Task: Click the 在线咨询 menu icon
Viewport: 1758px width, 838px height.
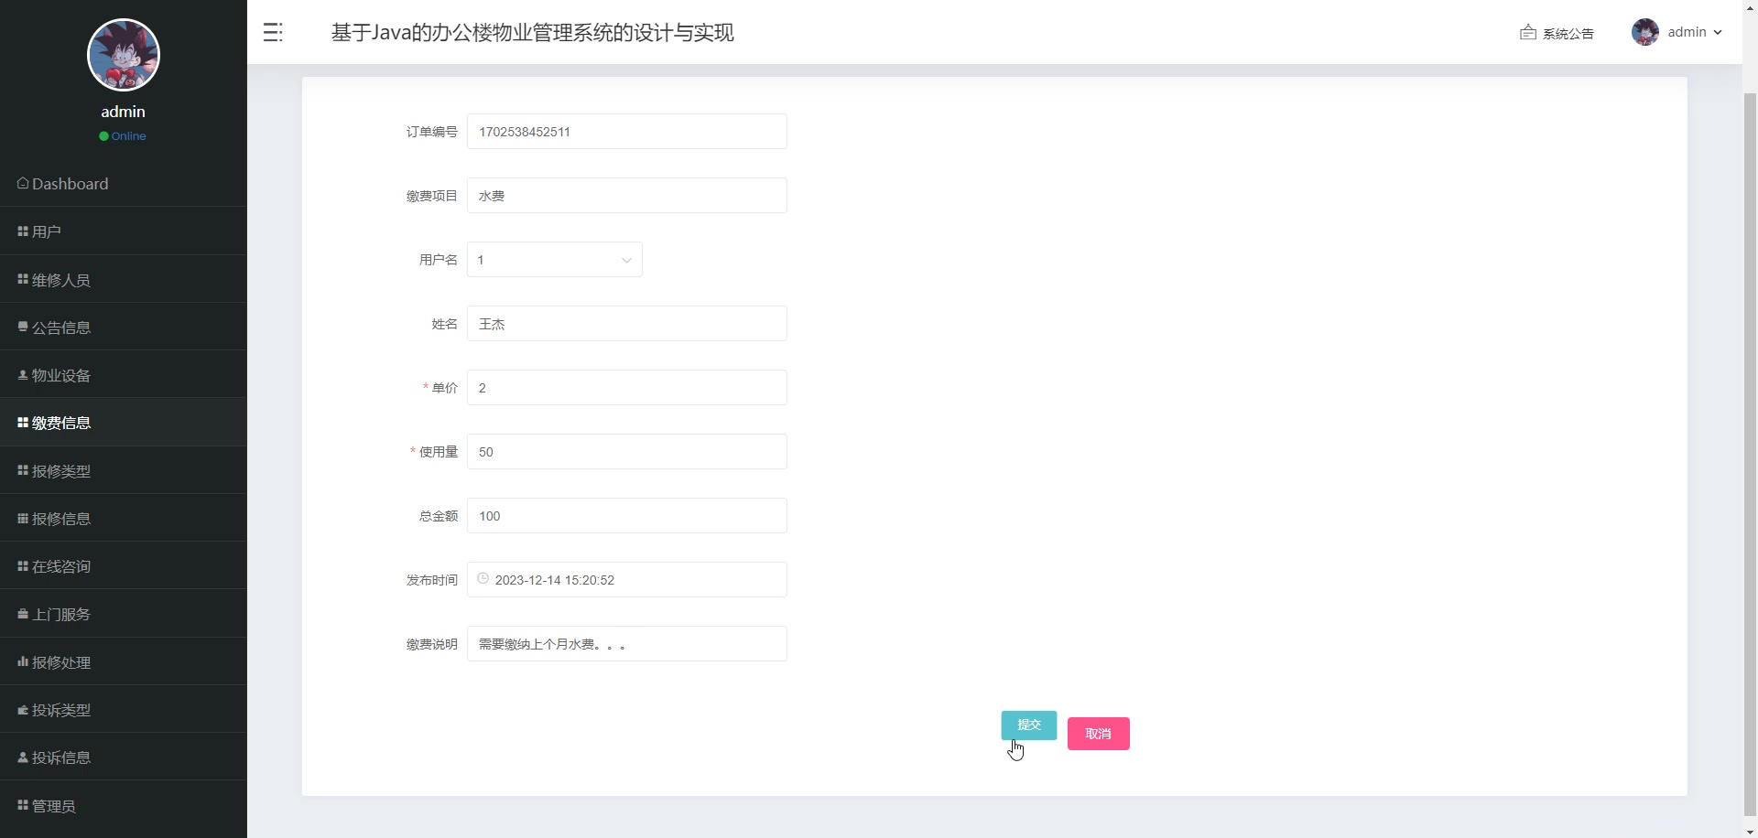Action: (x=23, y=566)
